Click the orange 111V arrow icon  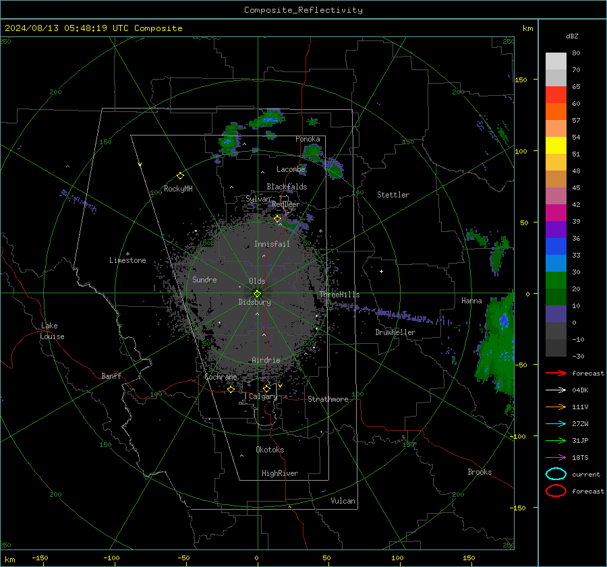click(556, 407)
